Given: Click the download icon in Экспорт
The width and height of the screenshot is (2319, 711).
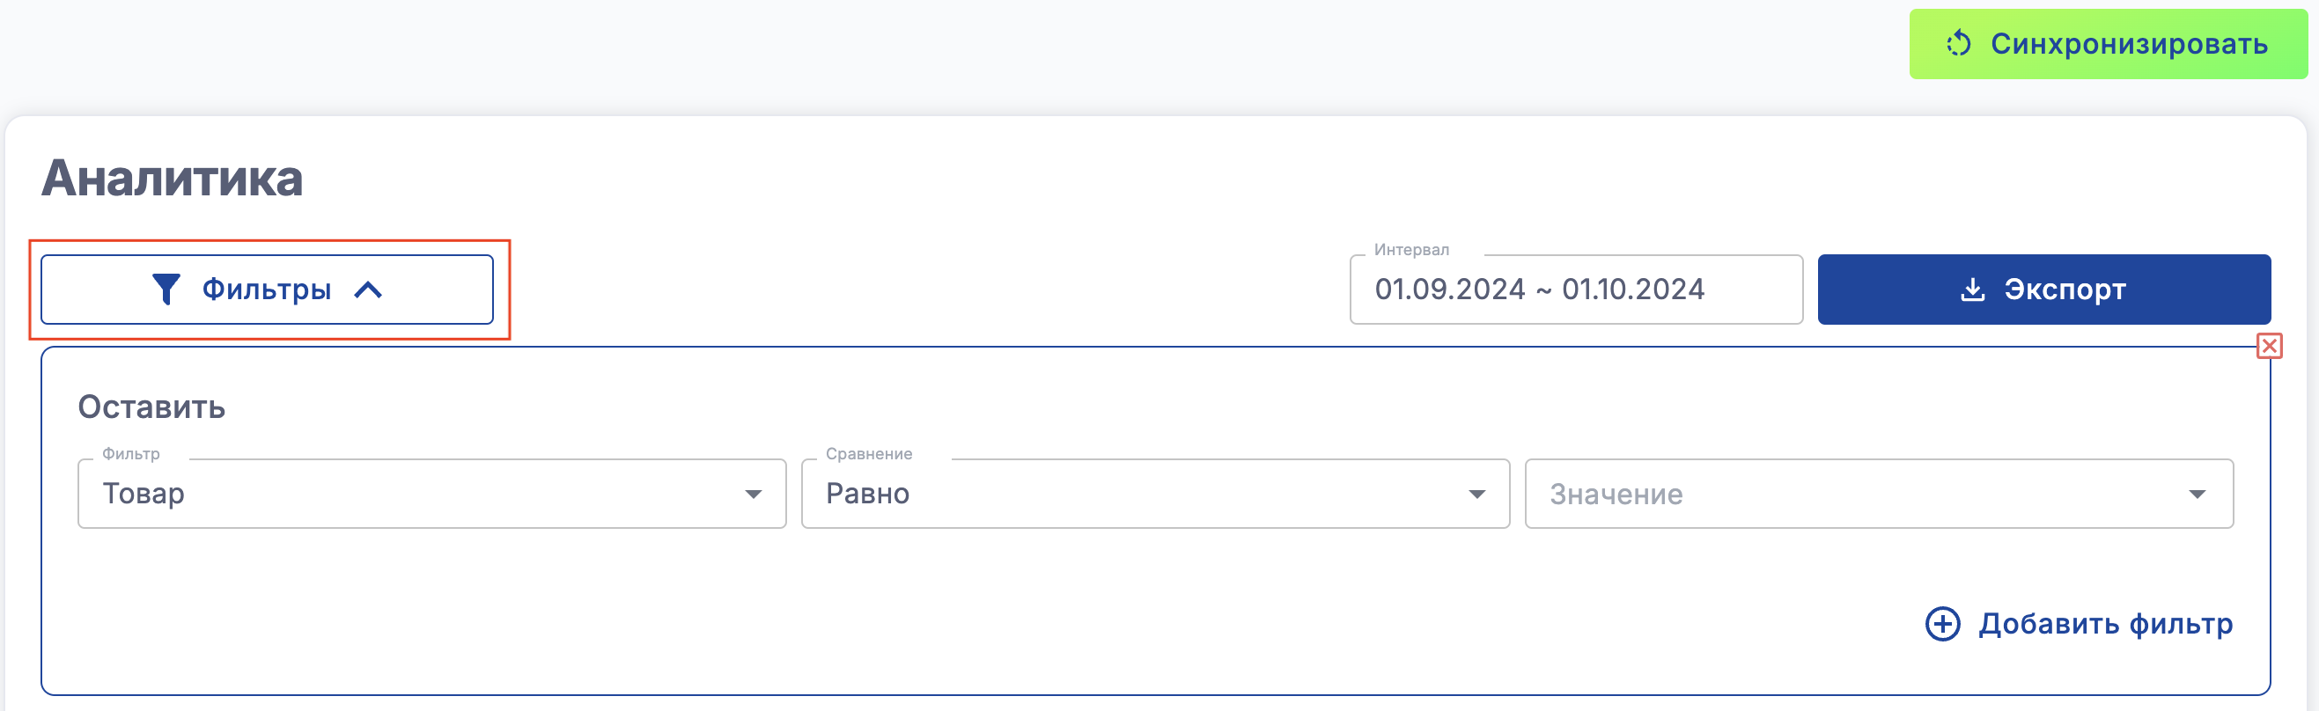Looking at the screenshot, I should point(1972,290).
